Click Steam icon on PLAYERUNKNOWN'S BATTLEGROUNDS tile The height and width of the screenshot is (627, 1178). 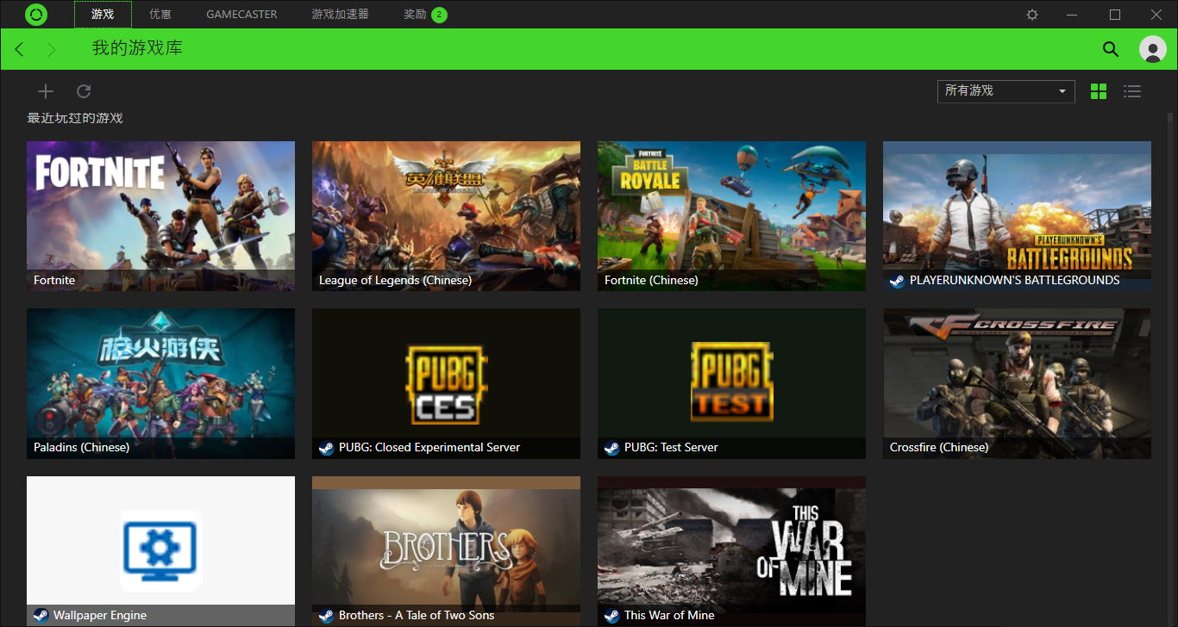coord(897,281)
